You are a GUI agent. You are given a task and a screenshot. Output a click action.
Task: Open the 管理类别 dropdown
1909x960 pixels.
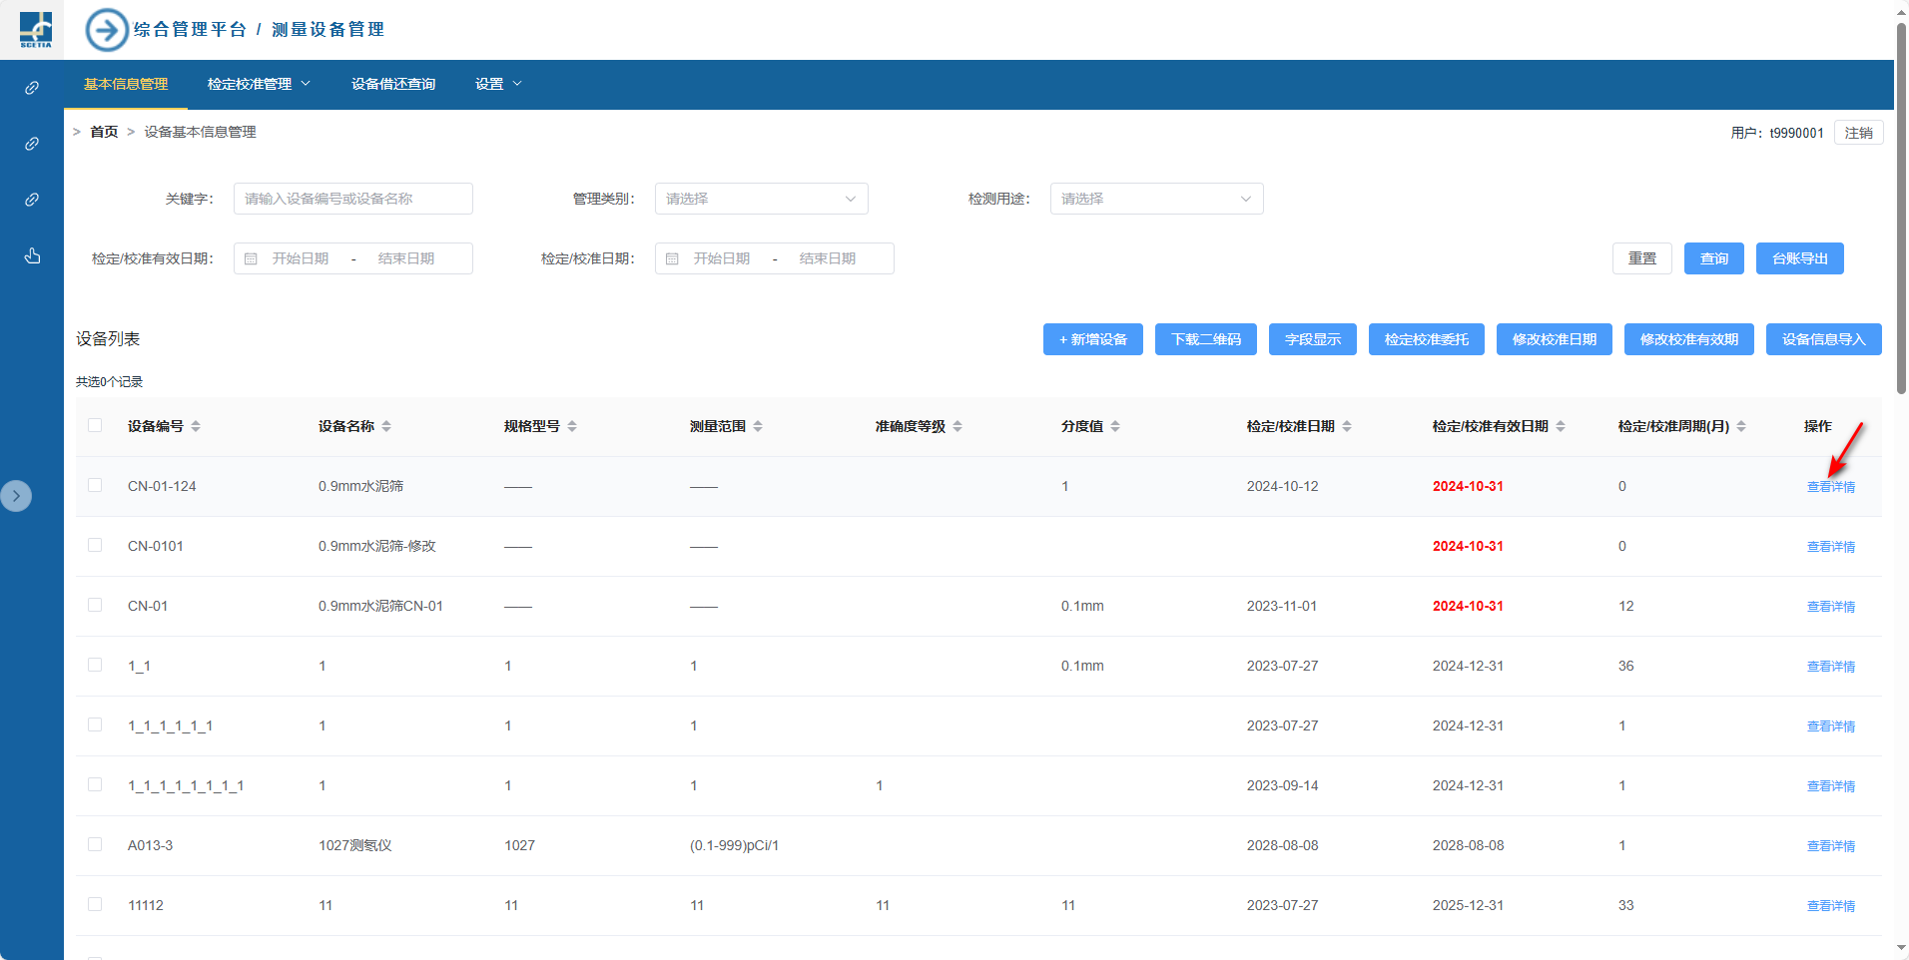point(761,199)
